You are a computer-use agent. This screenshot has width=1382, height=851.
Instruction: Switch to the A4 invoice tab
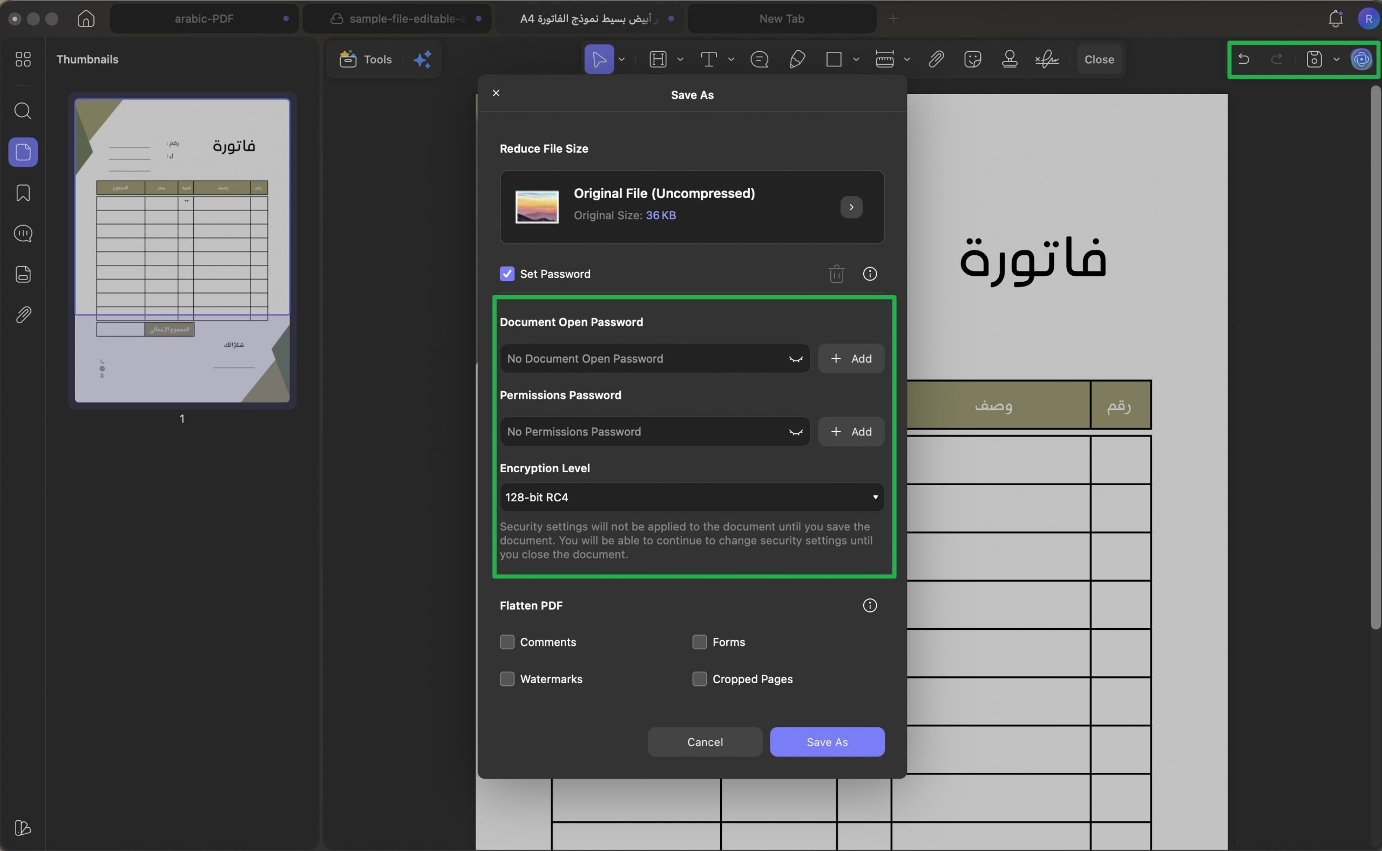pos(590,18)
